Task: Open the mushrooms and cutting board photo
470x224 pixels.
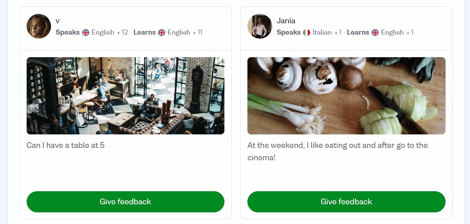Action: tap(346, 96)
